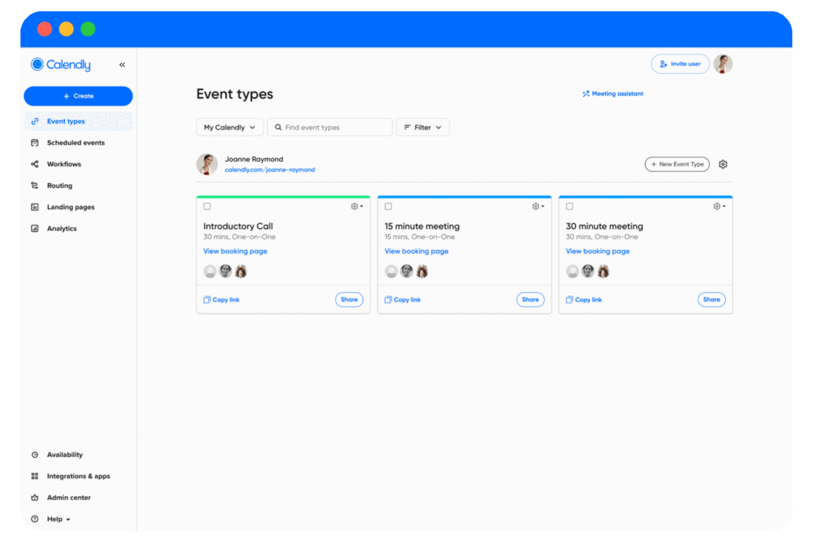Click the Routing icon in the sidebar
813x542 pixels.
coord(35,186)
